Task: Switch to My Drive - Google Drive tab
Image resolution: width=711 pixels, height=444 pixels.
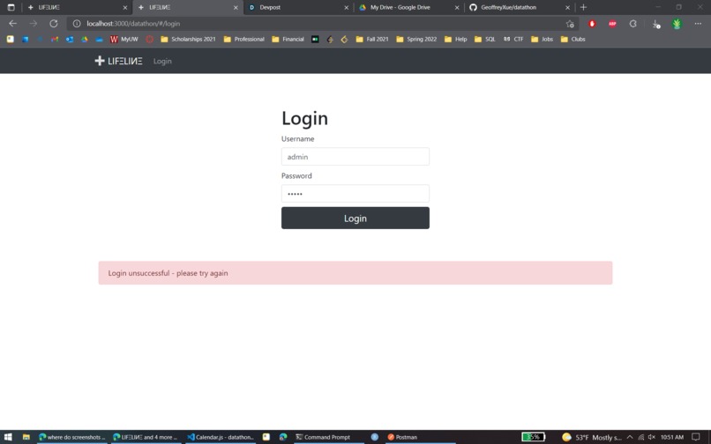Action: pos(408,7)
